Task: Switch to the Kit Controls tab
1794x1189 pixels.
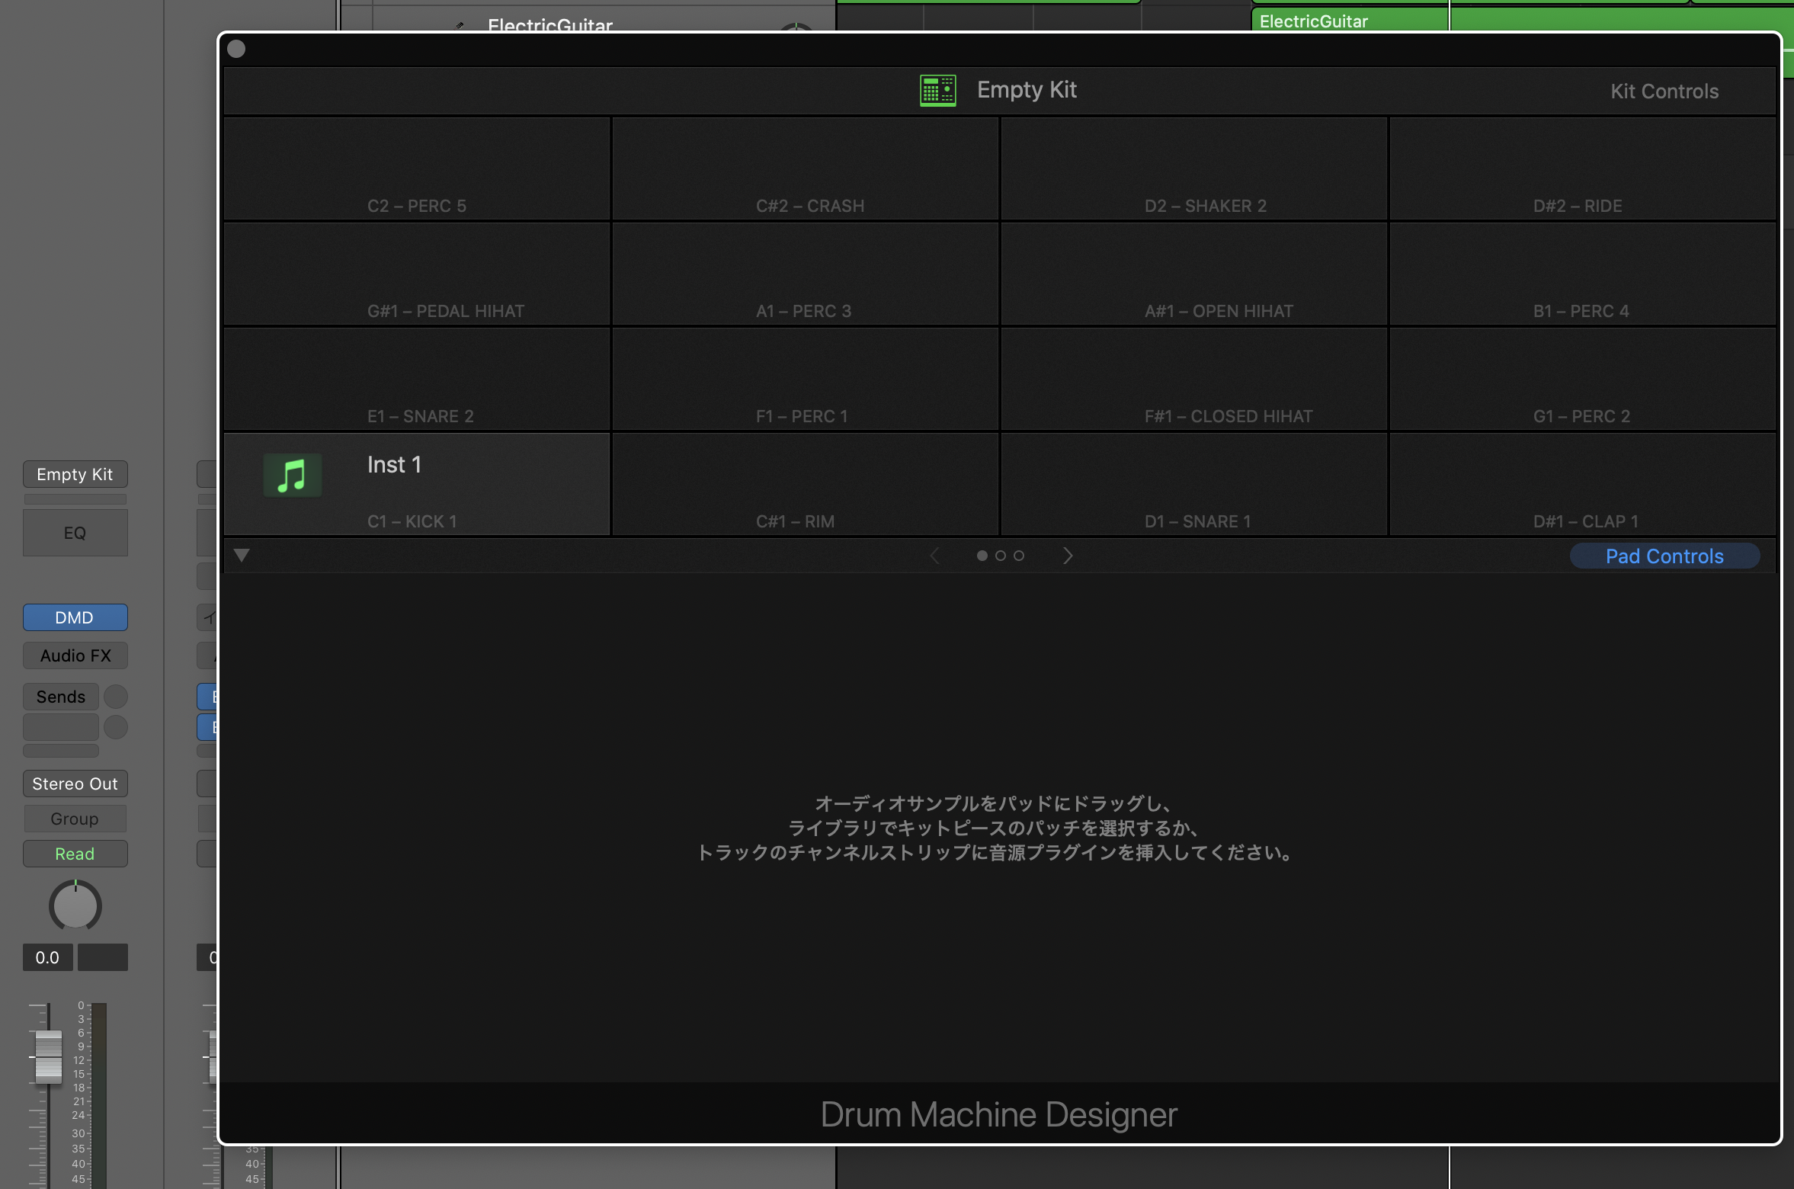Action: (1664, 91)
